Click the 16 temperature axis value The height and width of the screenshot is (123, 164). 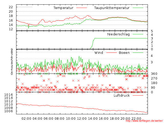coord(11,20)
